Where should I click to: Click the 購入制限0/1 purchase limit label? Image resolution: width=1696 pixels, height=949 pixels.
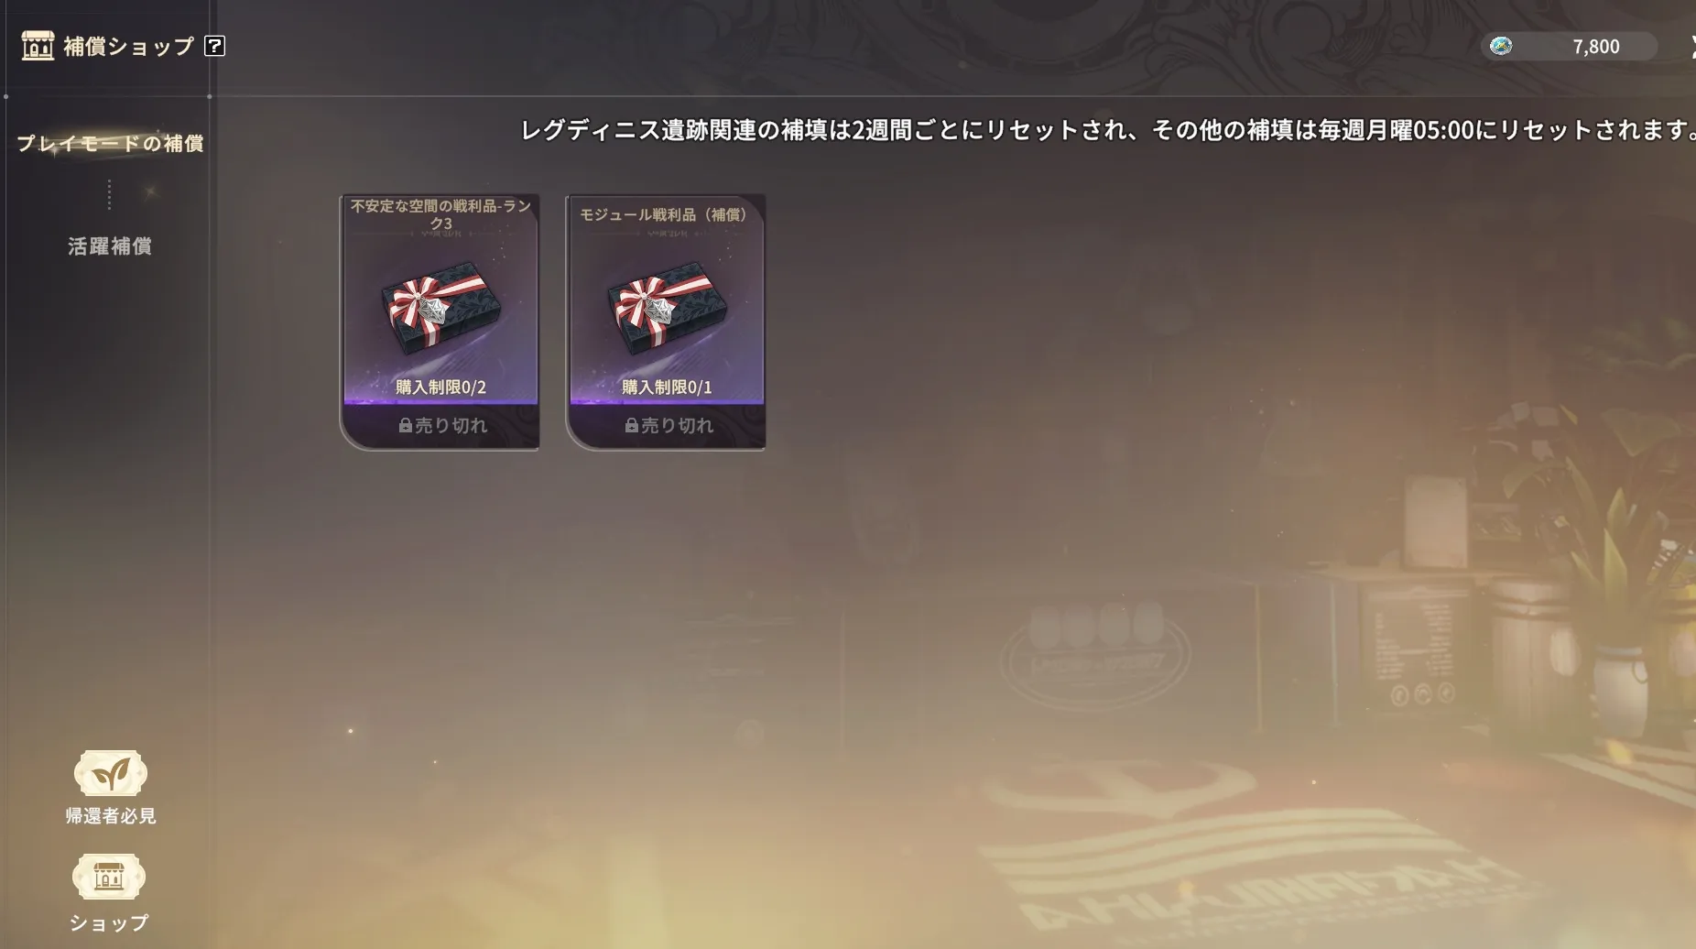(667, 387)
